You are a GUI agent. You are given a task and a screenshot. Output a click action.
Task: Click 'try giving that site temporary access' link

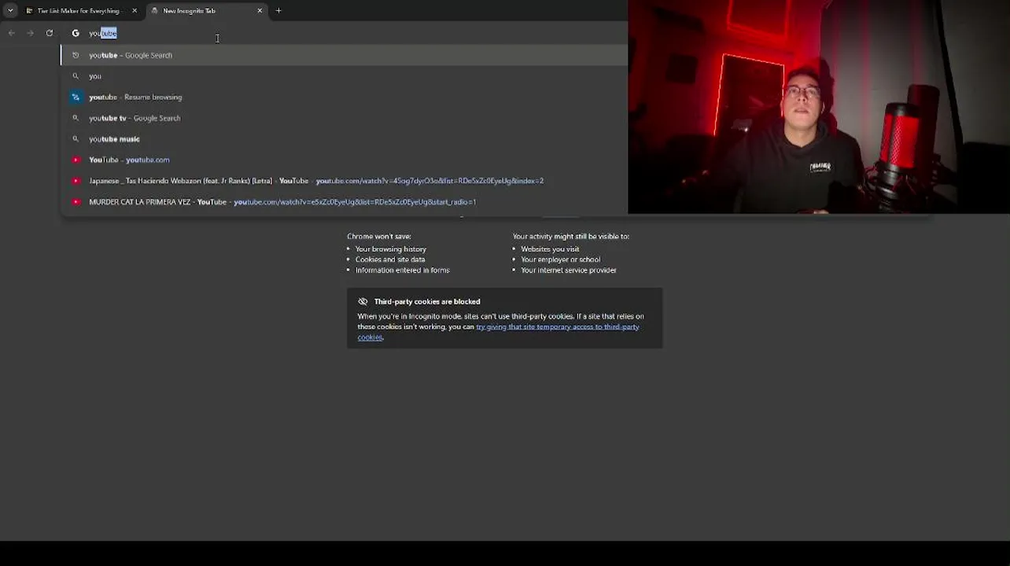click(557, 327)
